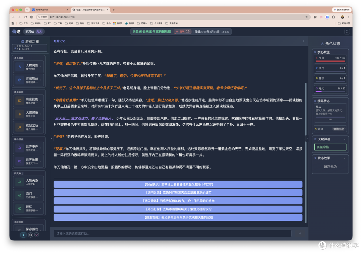Open 记忆 memory icon

point(20,208)
